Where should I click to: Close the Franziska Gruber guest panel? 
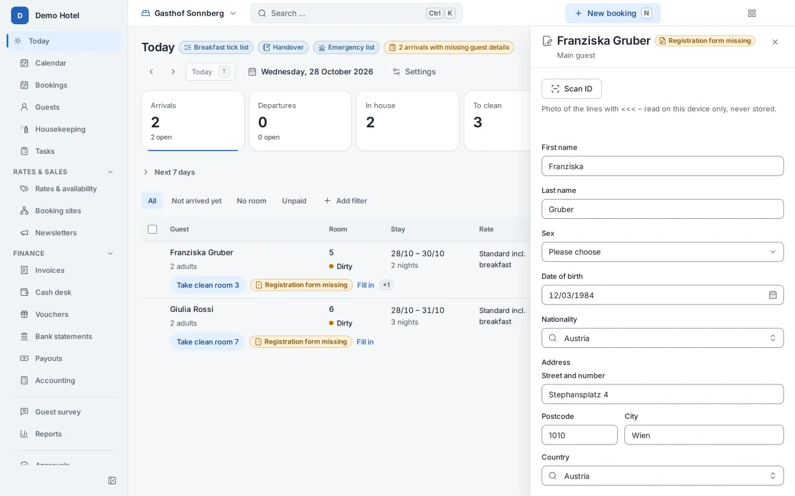point(775,42)
